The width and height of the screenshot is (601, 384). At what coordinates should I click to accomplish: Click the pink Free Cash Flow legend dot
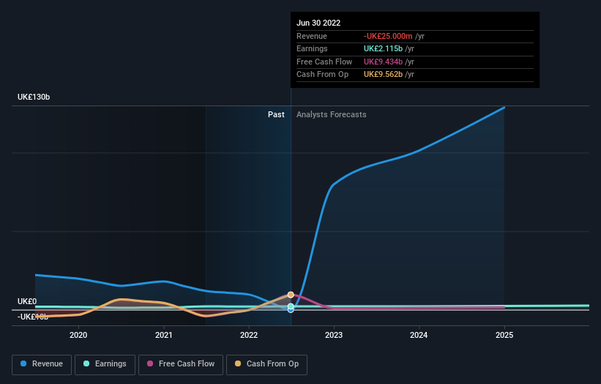point(150,363)
